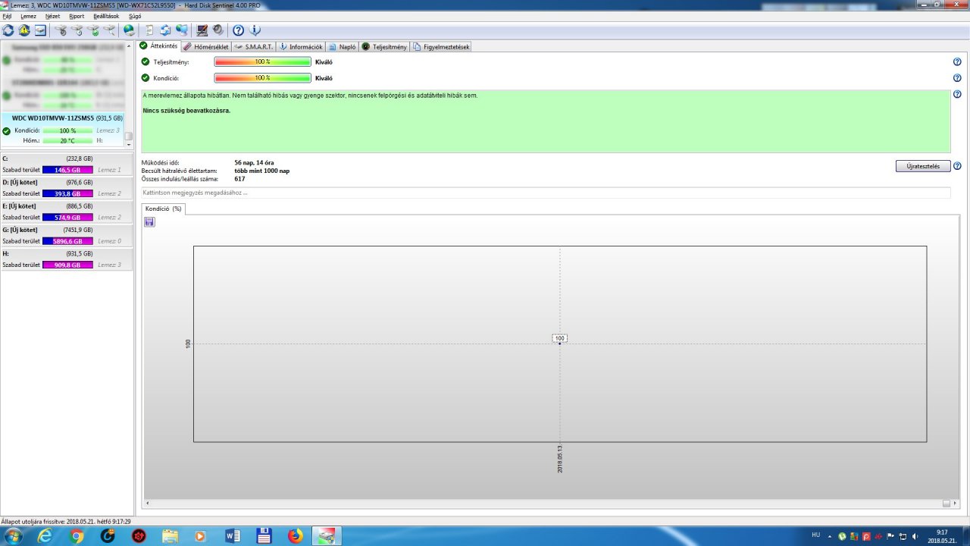Click help icon beside the green status text

[x=957, y=95]
